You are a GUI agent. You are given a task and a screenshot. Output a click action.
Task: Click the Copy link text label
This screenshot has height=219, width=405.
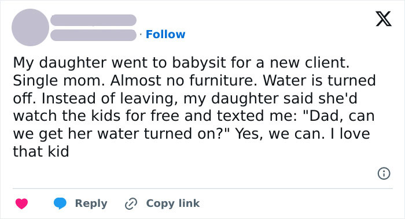click(x=173, y=203)
